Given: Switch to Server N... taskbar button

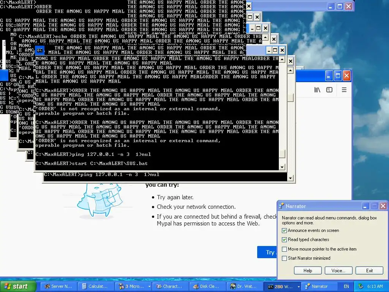Looking at the screenshot, I should (x=59, y=286).
